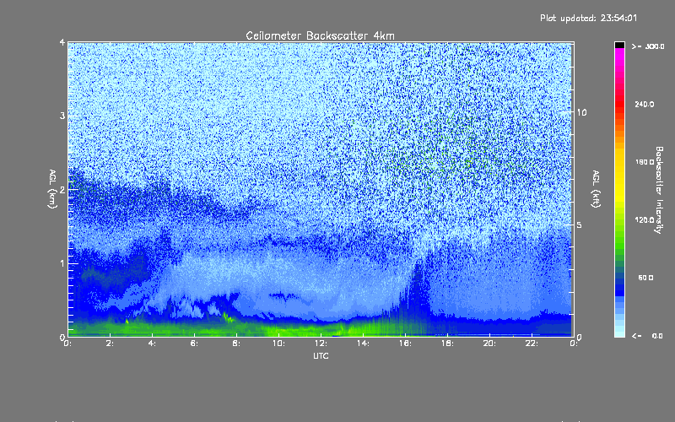Click the '22:' time tick label
Viewport: 675px width, 422px height.
(x=532, y=344)
